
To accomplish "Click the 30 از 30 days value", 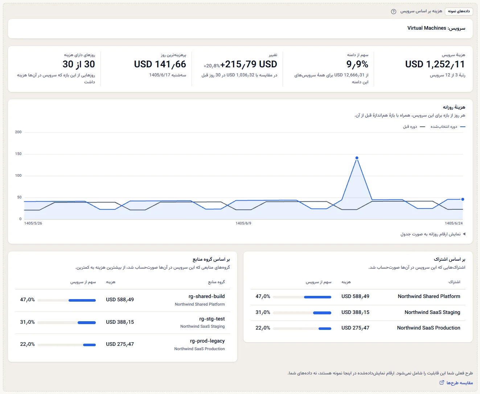I will click(x=79, y=64).
